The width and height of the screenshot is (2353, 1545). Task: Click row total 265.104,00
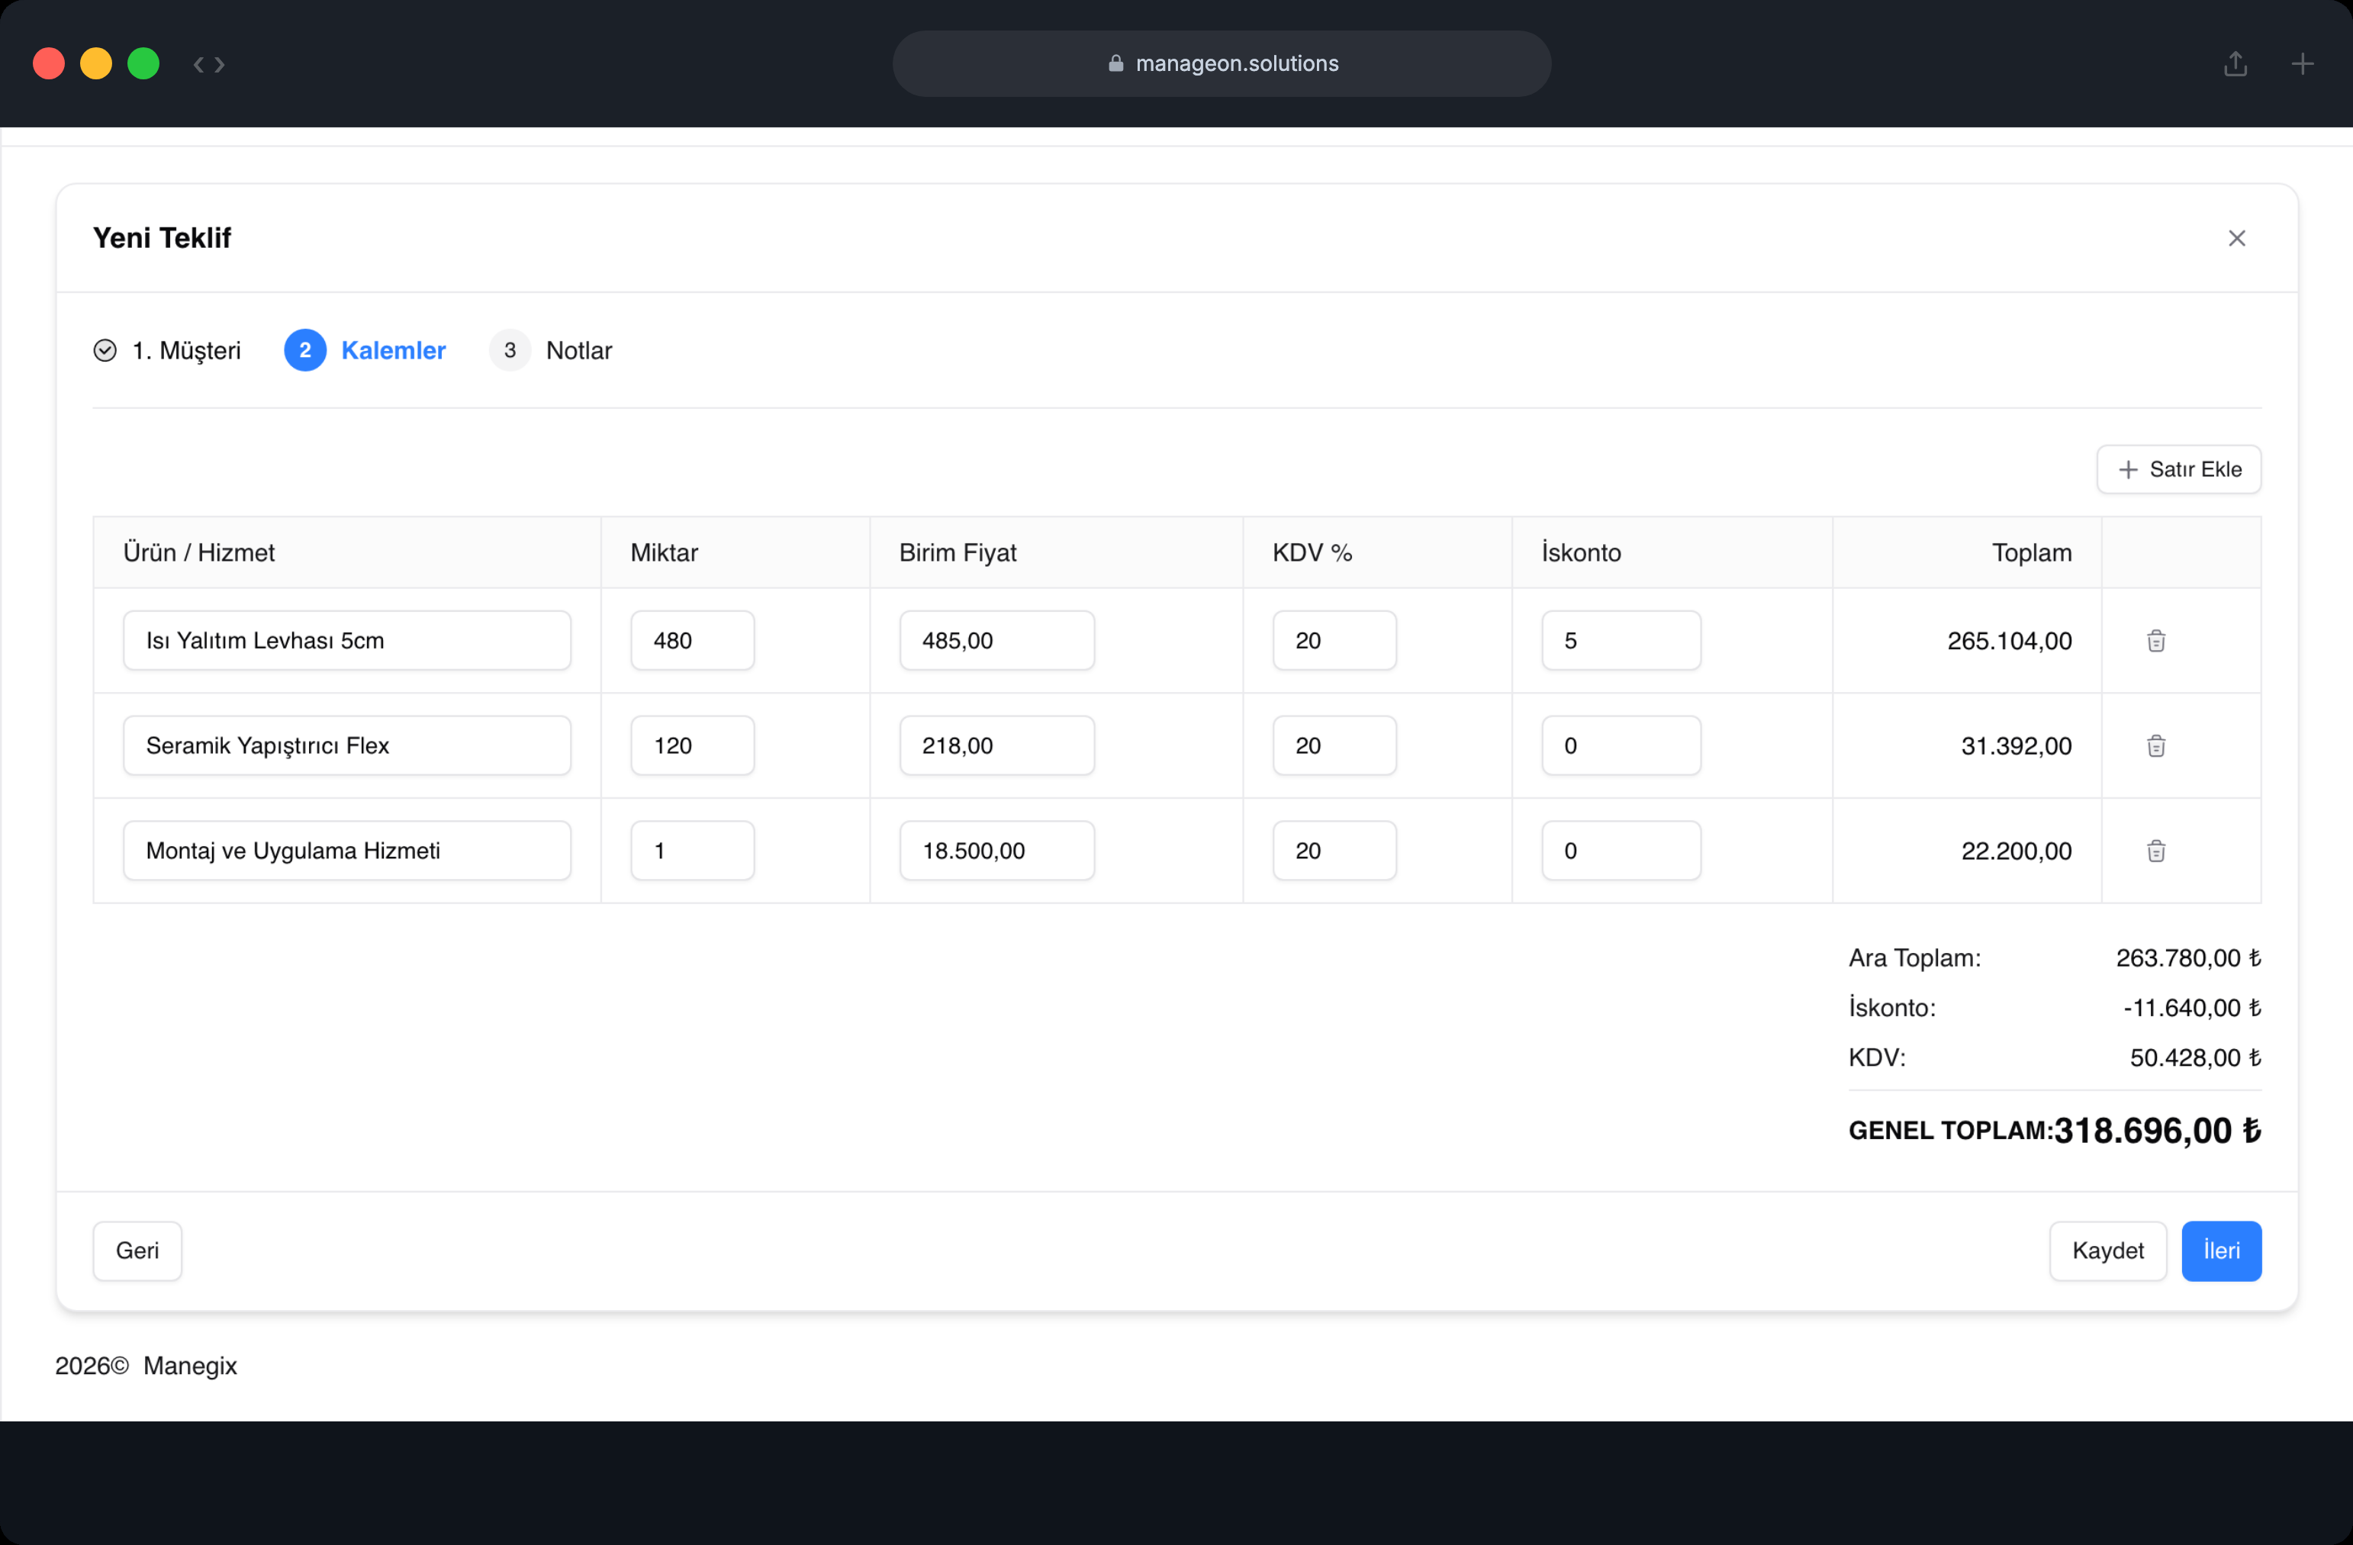[2009, 641]
